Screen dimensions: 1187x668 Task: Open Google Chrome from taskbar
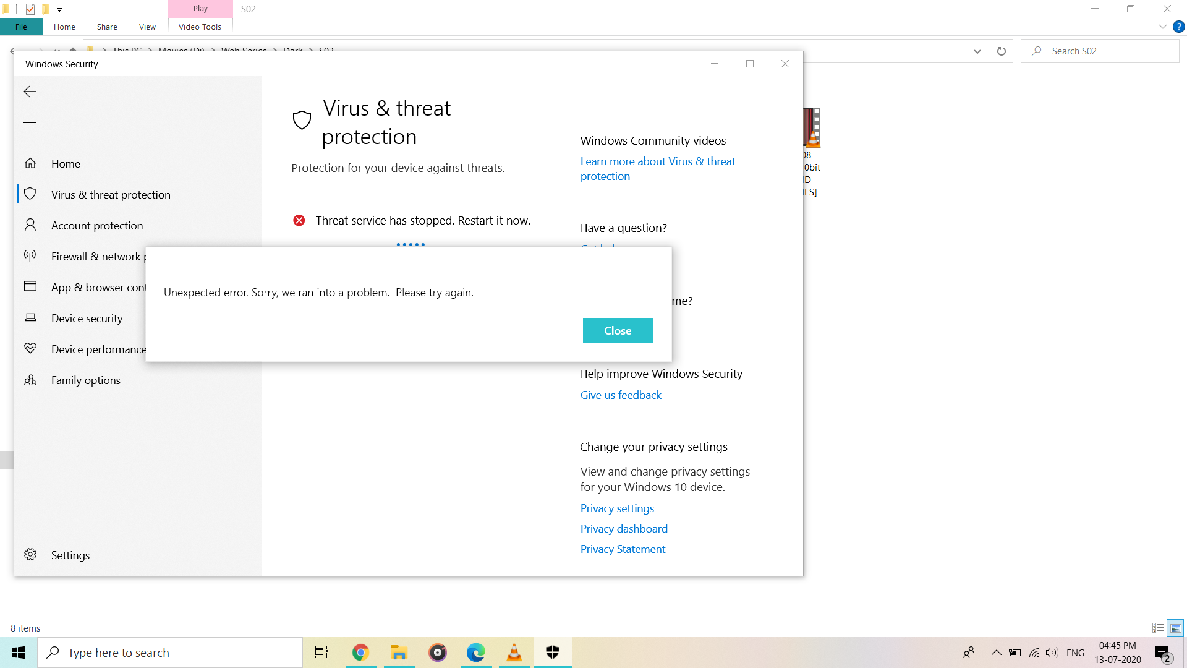(x=360, y=653)
